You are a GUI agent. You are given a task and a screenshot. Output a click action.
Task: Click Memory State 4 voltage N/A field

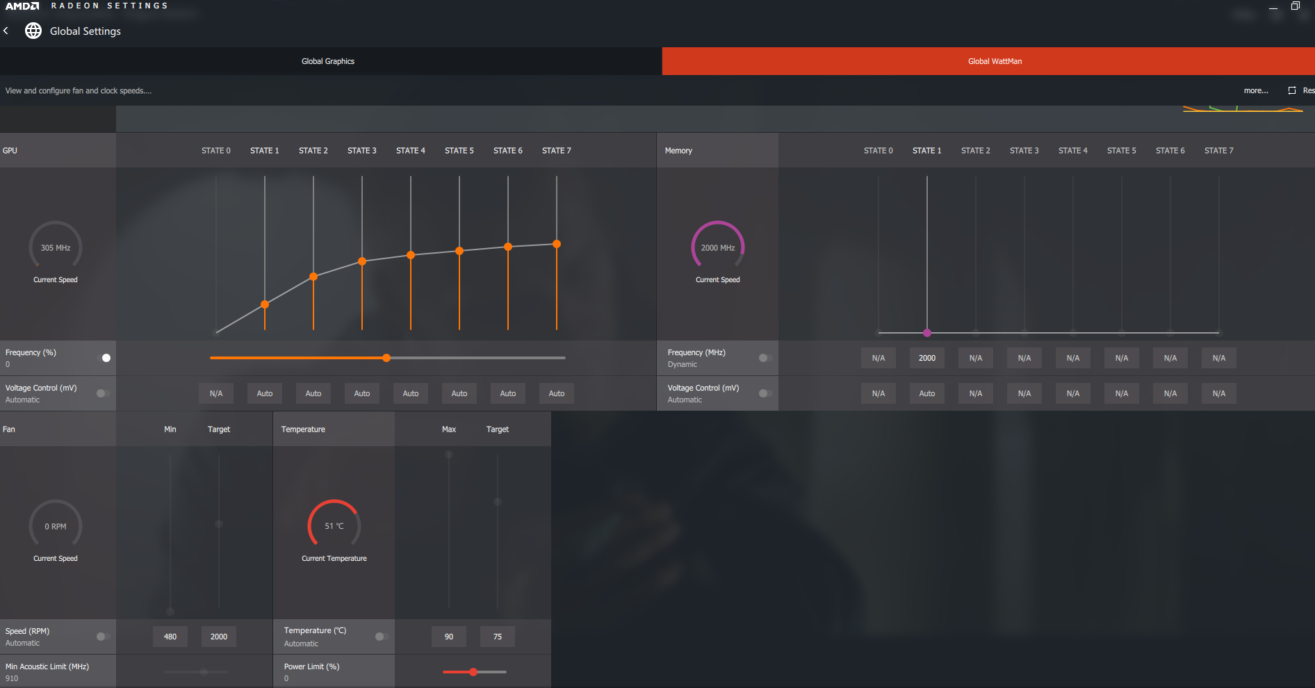(1073, 393)
